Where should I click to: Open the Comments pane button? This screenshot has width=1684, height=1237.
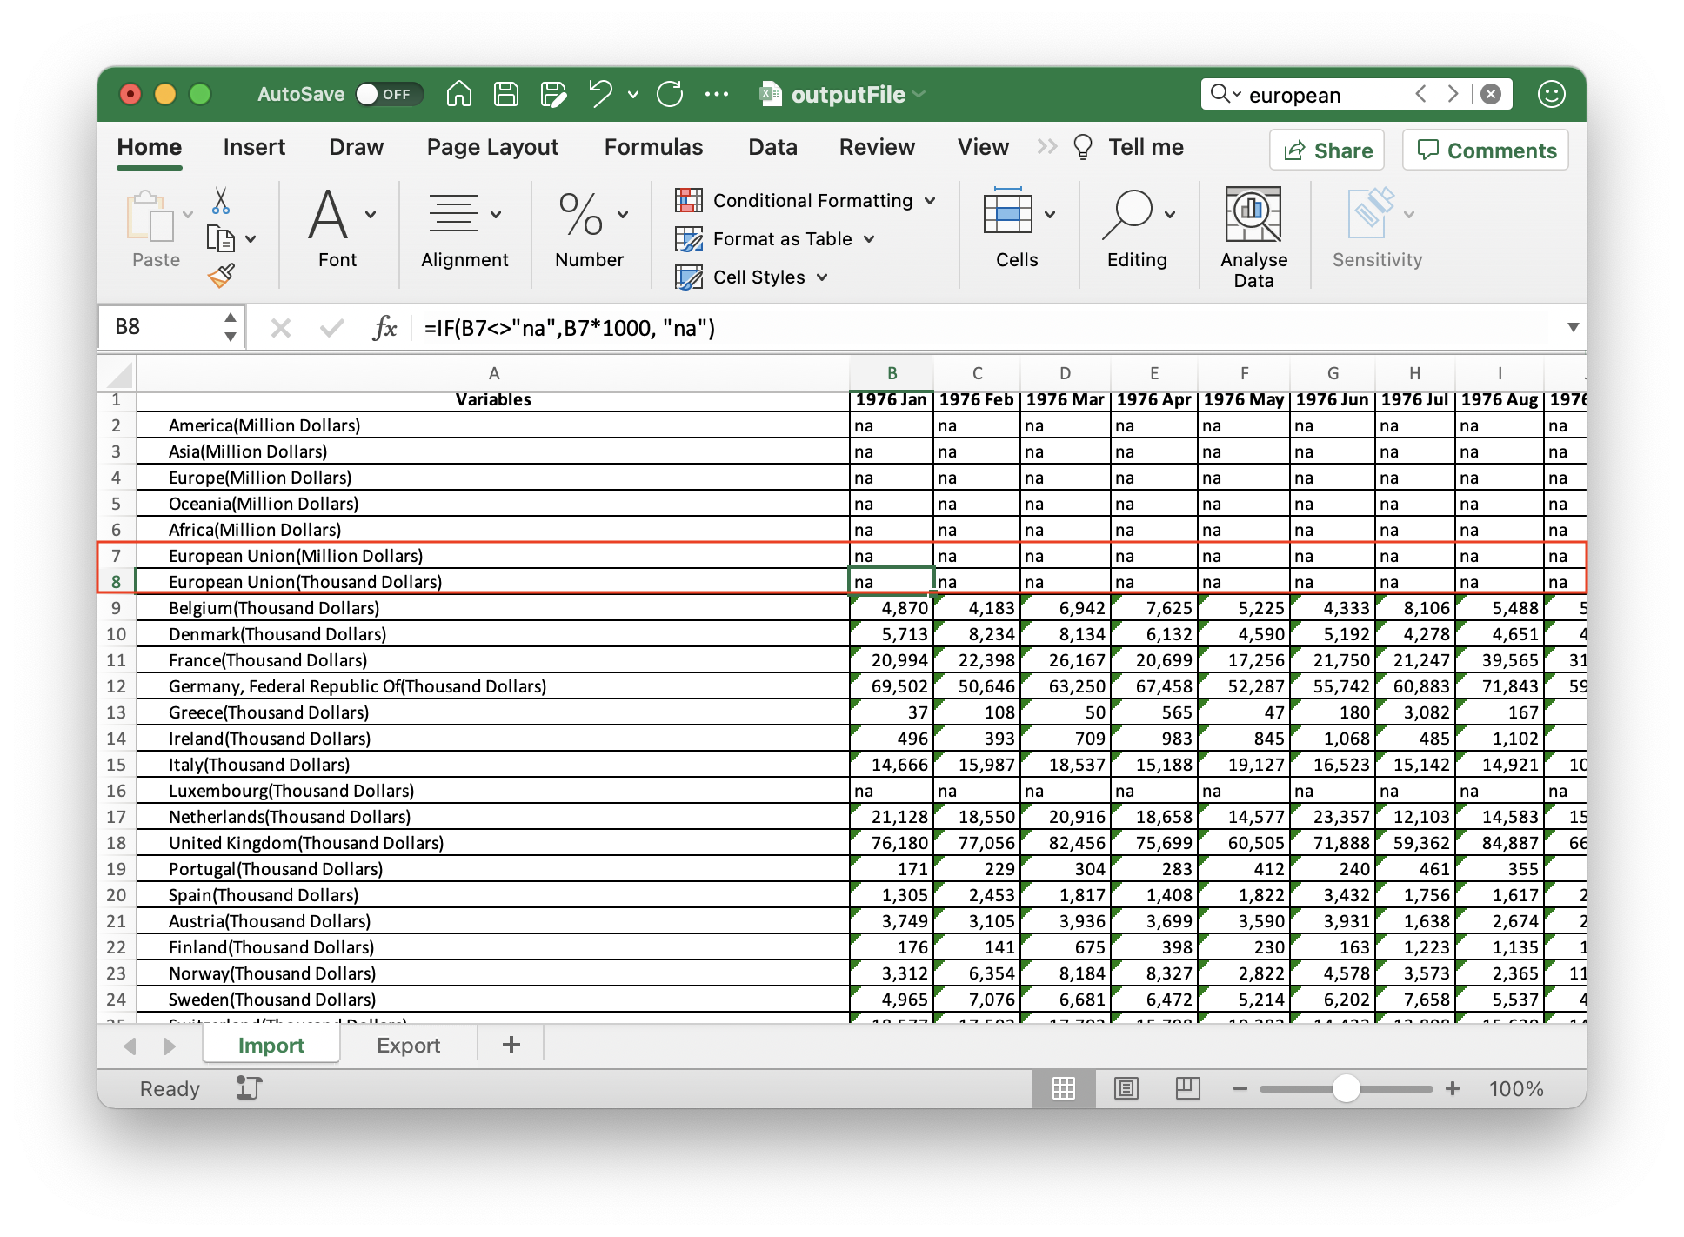tap(1486, 150)
